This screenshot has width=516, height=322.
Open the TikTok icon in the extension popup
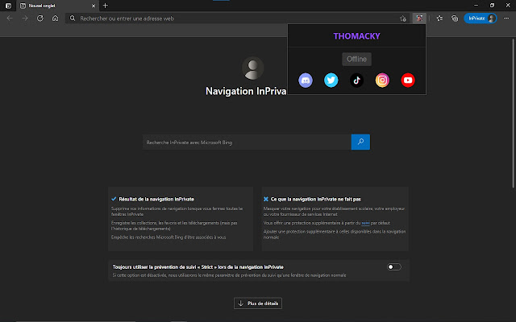click(x=356, y=80)
